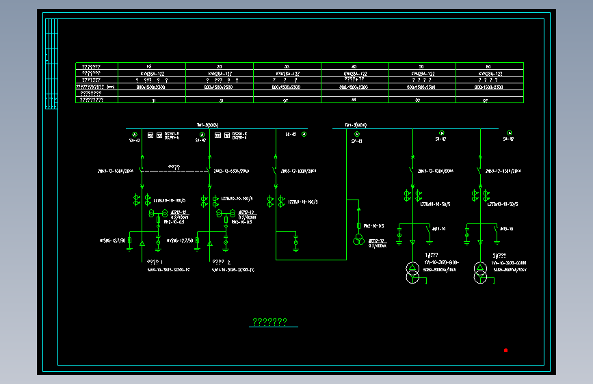Select column header '1G' in the table
Screen dimensions: 593x384
(x=149, y=66)
